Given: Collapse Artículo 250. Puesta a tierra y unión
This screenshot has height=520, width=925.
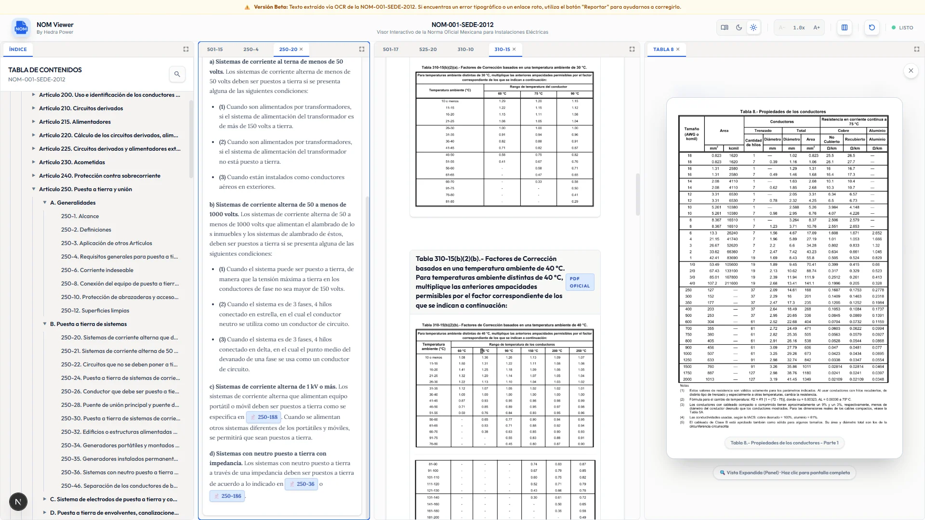Looking at the screenshot, I should point(33,189).
